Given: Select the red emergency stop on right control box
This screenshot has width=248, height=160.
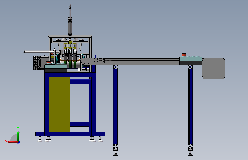Looking at the screenshot, I should (184, 54).
